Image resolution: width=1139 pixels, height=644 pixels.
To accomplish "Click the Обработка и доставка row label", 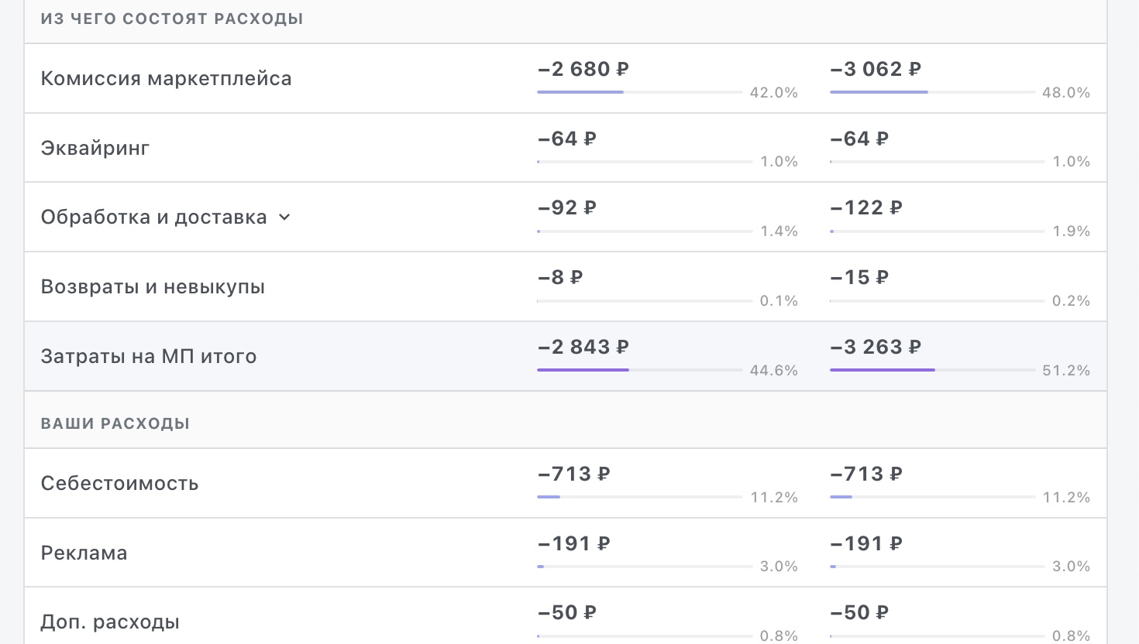I will pos(153,218).
